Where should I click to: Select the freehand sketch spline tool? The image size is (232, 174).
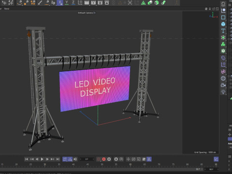53,2
